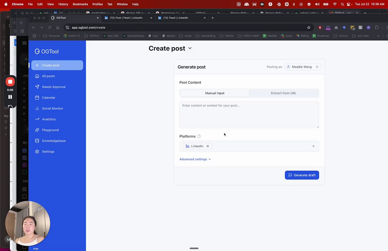The width and height of the screenshot is (388, 251).
Task: Open the History menu
Action: (x=63, y=4)
